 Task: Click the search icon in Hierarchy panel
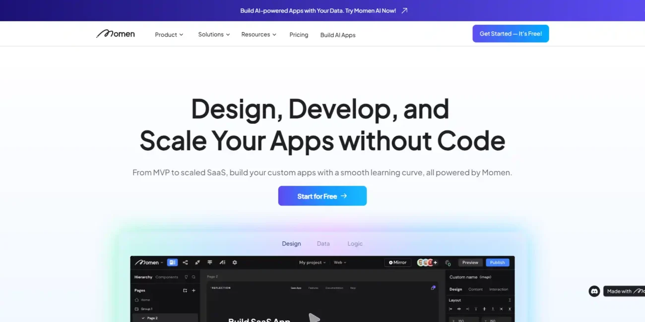click(193, 277)
